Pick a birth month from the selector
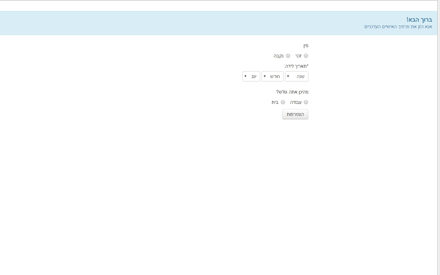Image resolution: width=440 pixels, height=275 pixels. 273,76
